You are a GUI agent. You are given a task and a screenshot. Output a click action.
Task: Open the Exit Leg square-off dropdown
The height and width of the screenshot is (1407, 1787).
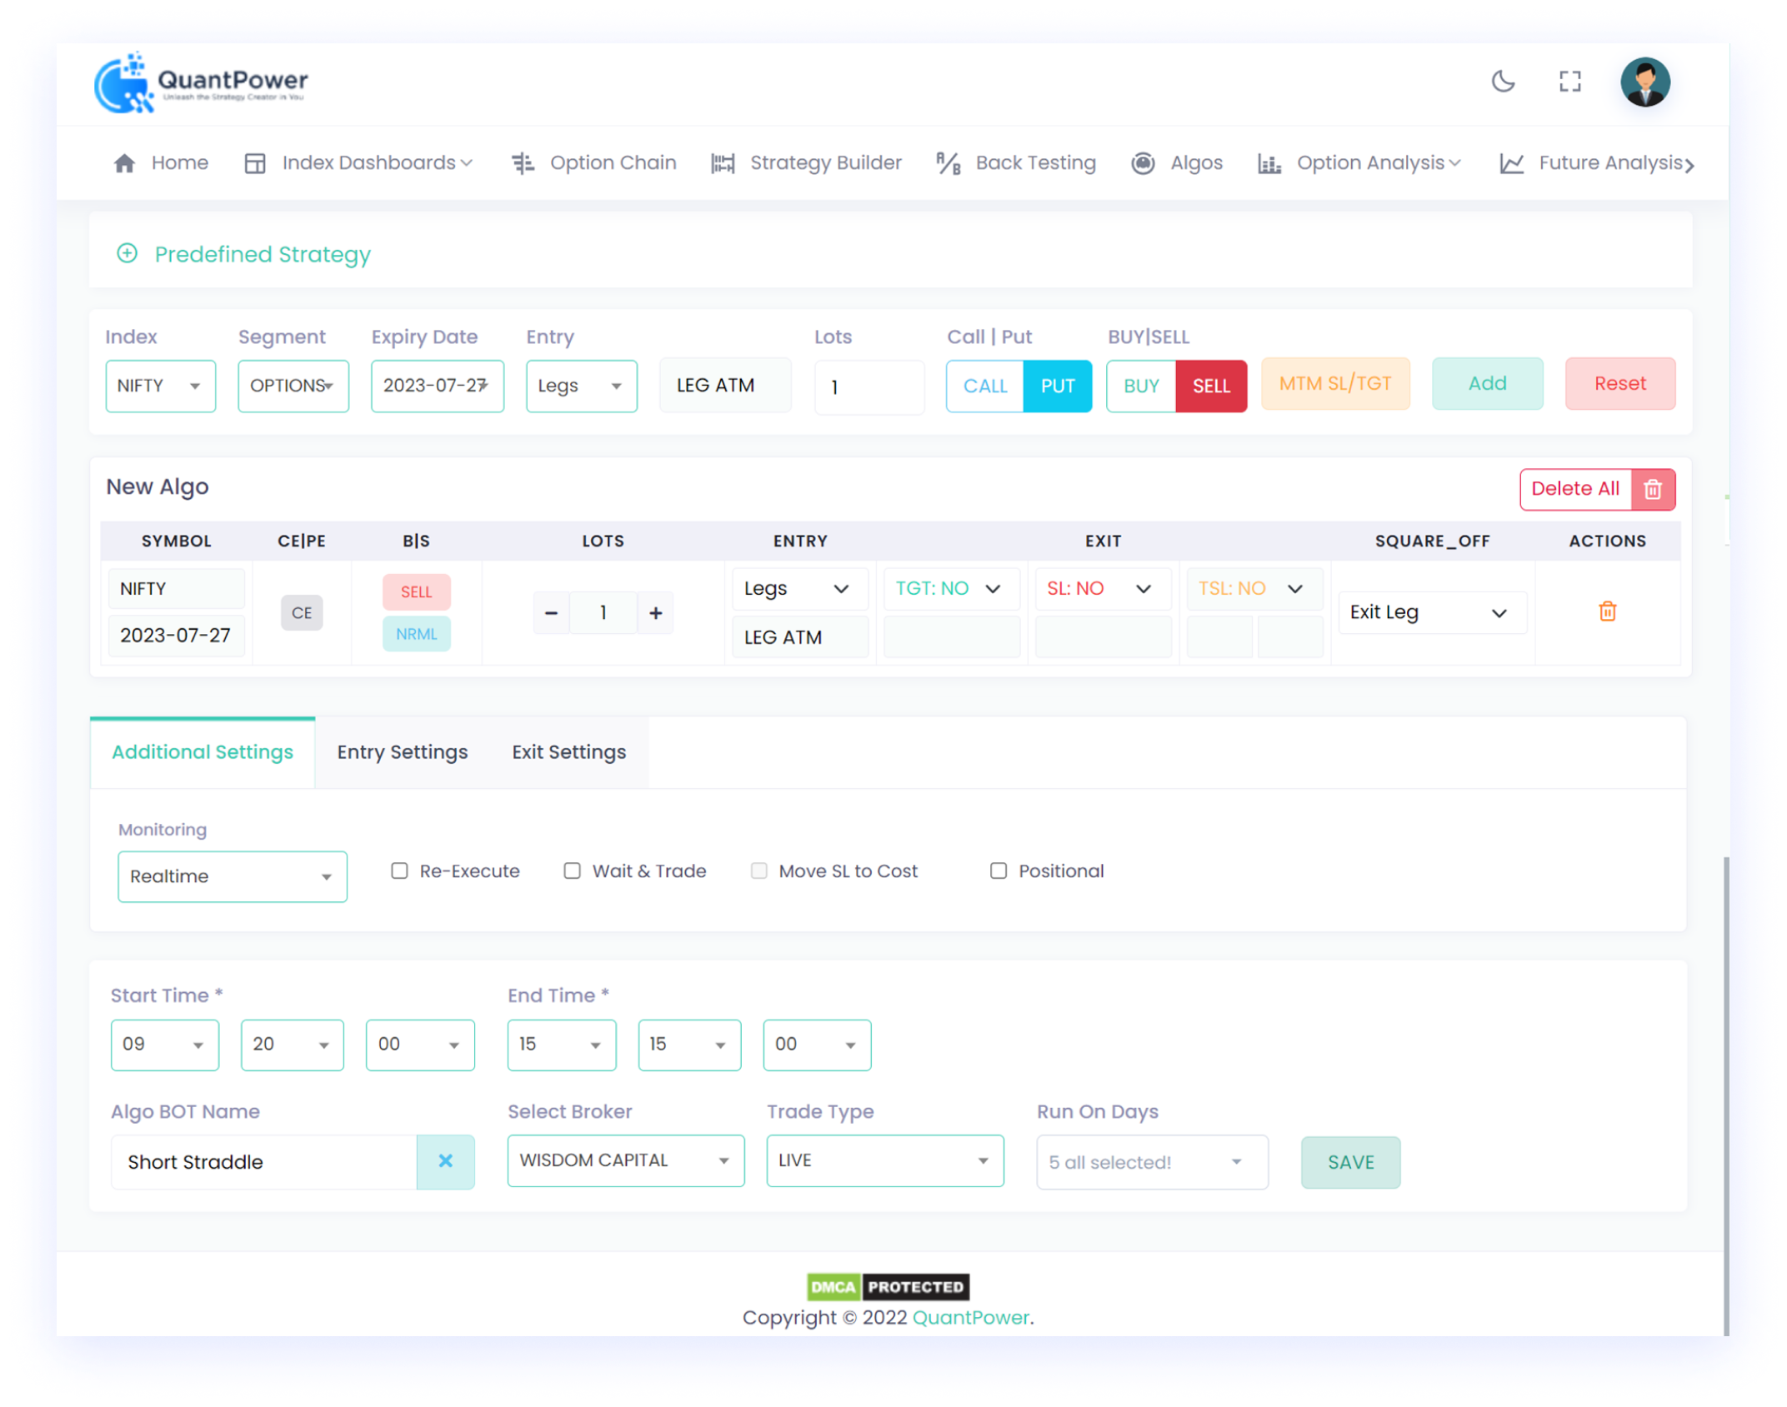pos(1431,612)
